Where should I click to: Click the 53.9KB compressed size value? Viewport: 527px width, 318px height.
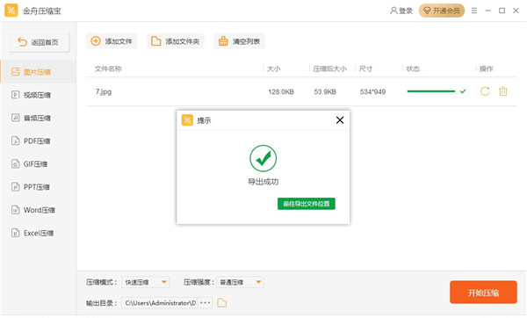pyautogui.click(x=325, y=91)
